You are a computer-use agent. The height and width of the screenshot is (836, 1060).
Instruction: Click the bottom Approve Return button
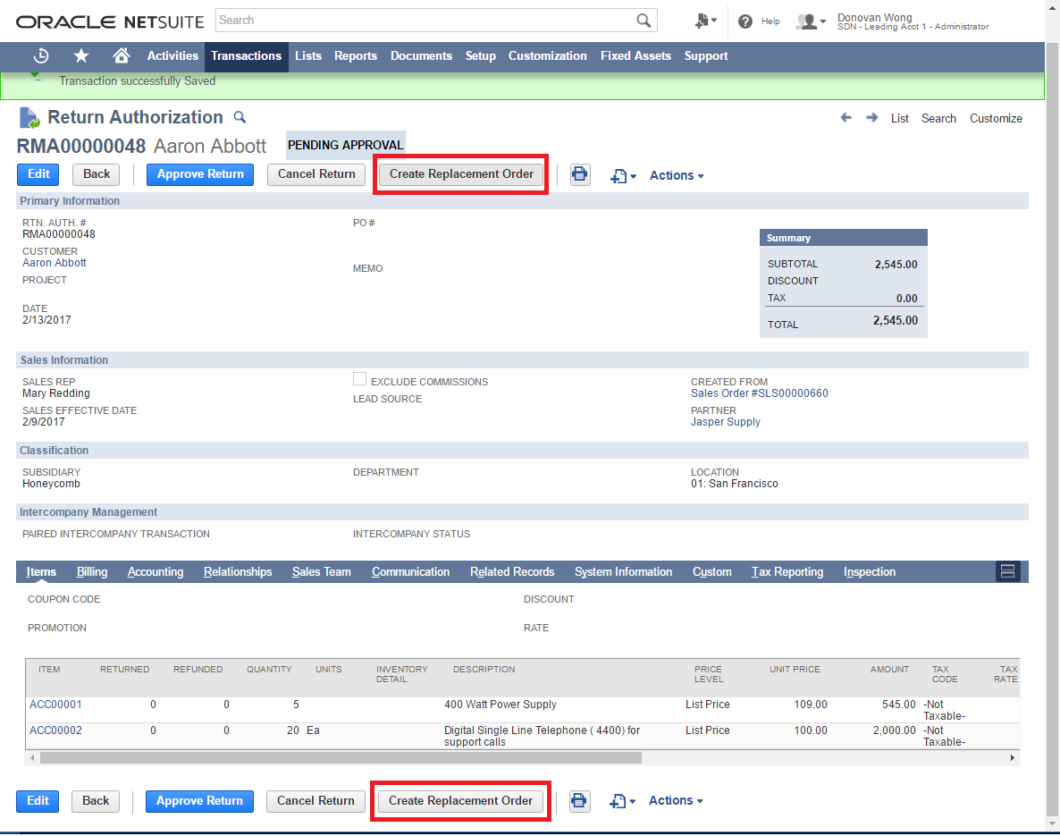[199, 801]
